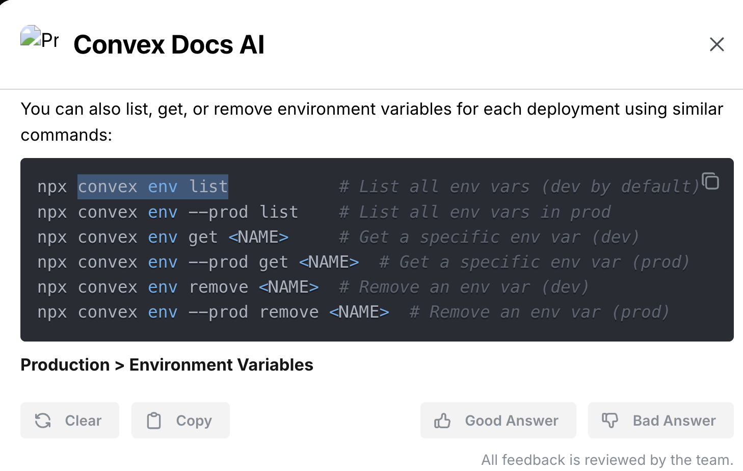
Task: Click the clipboard icon on Copy button
Action: click(154, 421)
